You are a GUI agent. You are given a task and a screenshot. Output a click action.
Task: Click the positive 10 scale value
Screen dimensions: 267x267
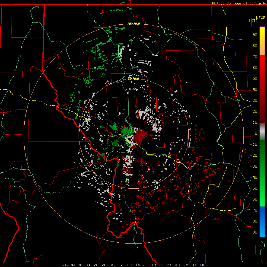[255, 123]
